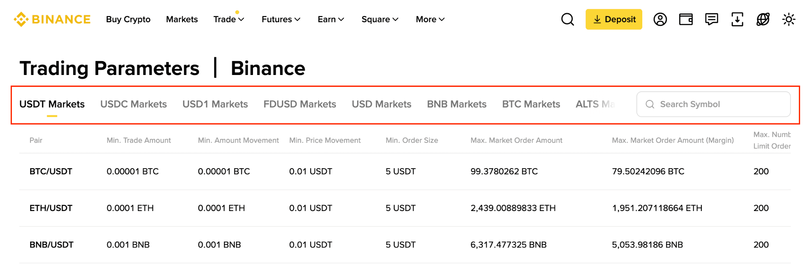Expand the Trade dropdown menu
Screen dimensions: 812x265
click(x=228, y=19)
